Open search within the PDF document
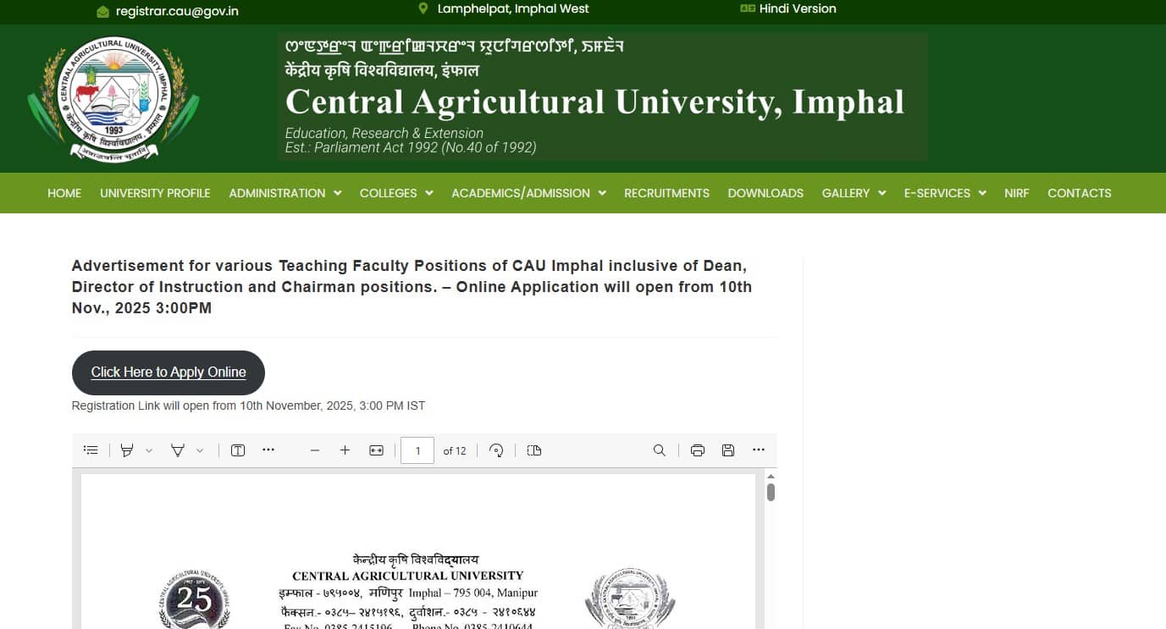 659,450
